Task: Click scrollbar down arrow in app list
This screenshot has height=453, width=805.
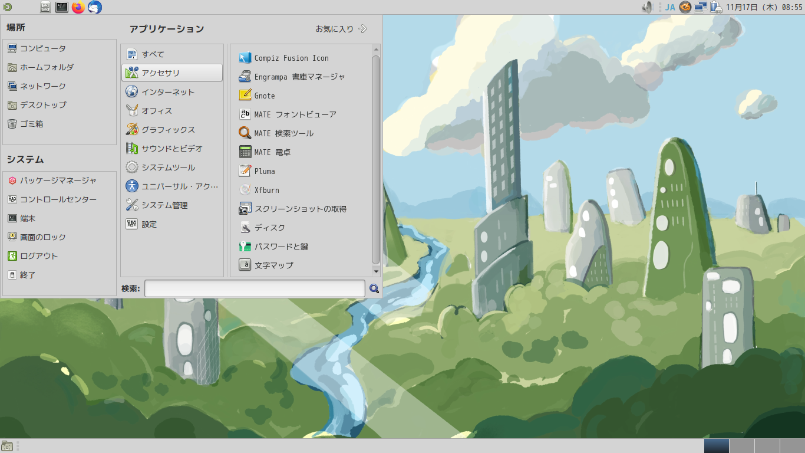Action: point(376,271)
